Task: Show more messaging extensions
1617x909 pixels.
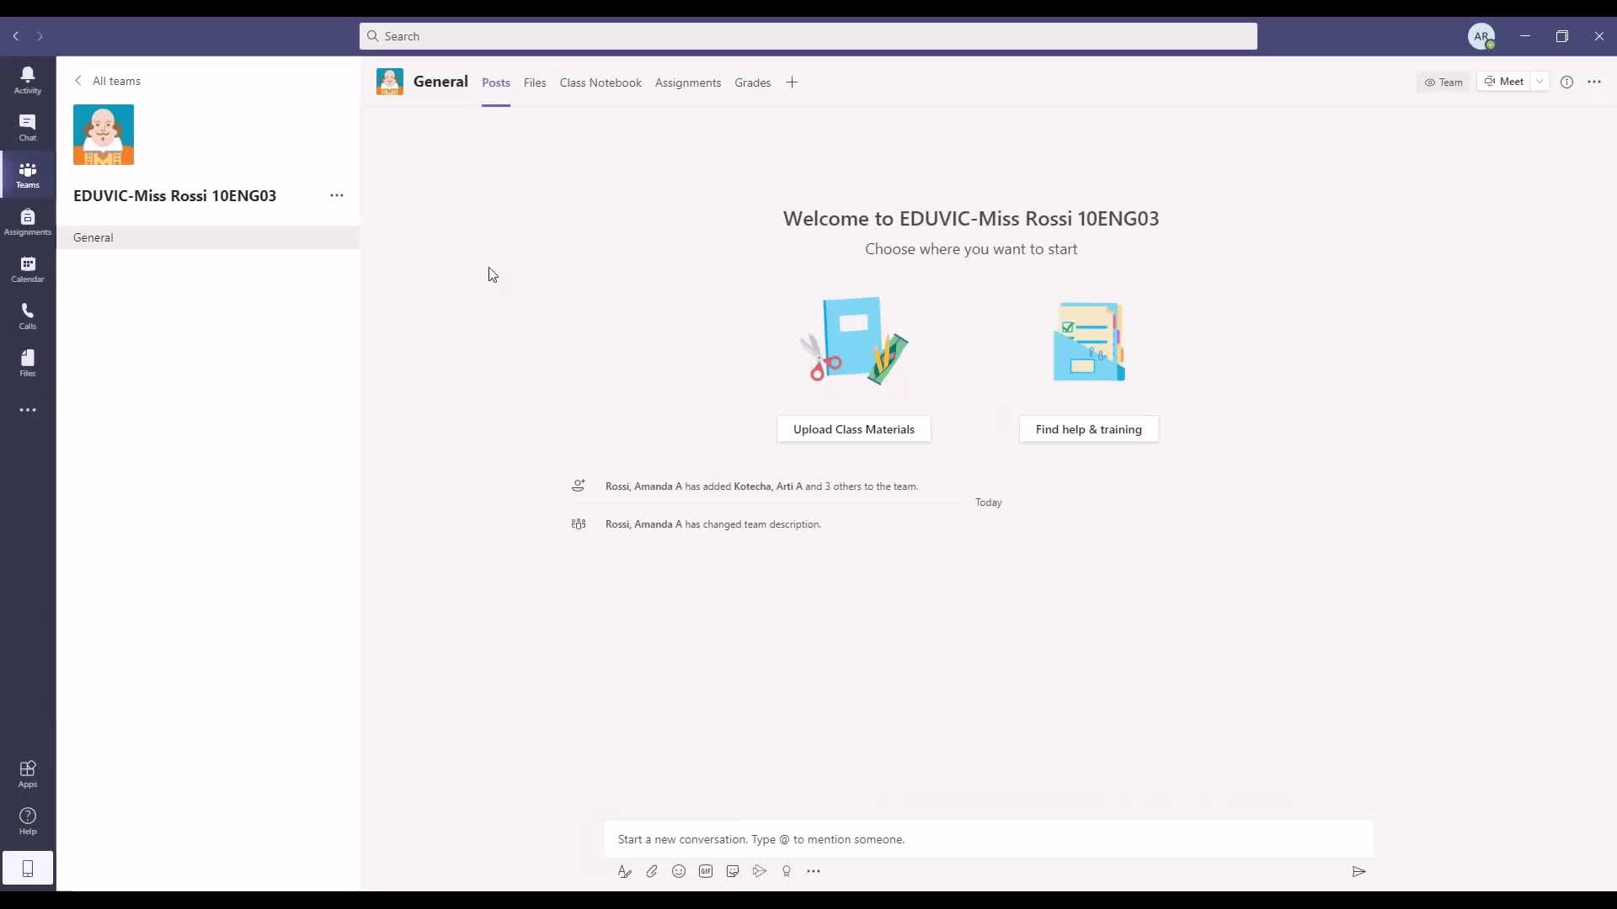Action: [814, 871]
